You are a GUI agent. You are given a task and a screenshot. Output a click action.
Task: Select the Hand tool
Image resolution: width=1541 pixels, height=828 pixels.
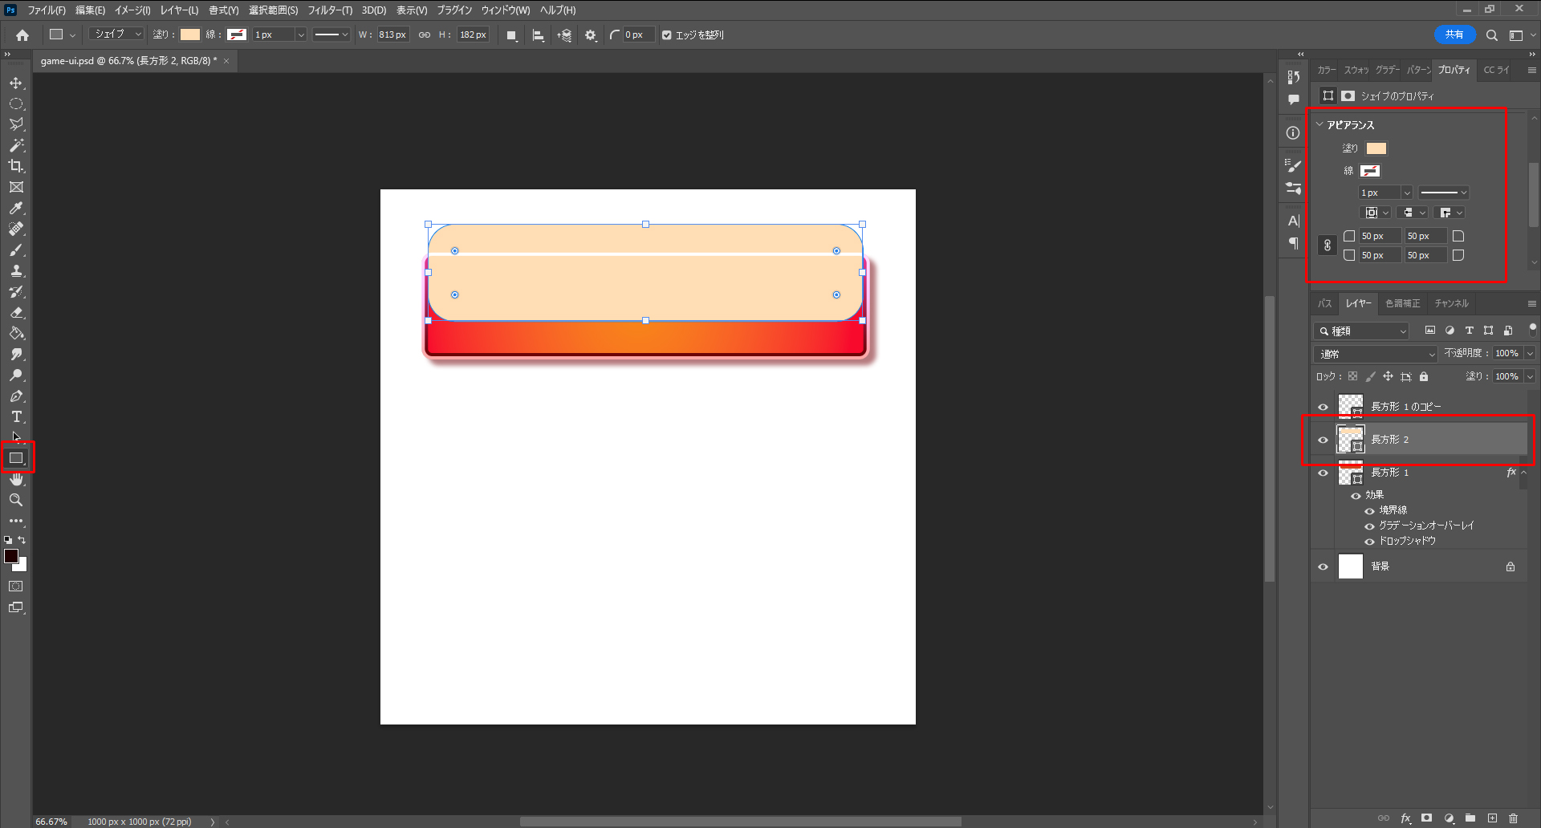point(16,479)
